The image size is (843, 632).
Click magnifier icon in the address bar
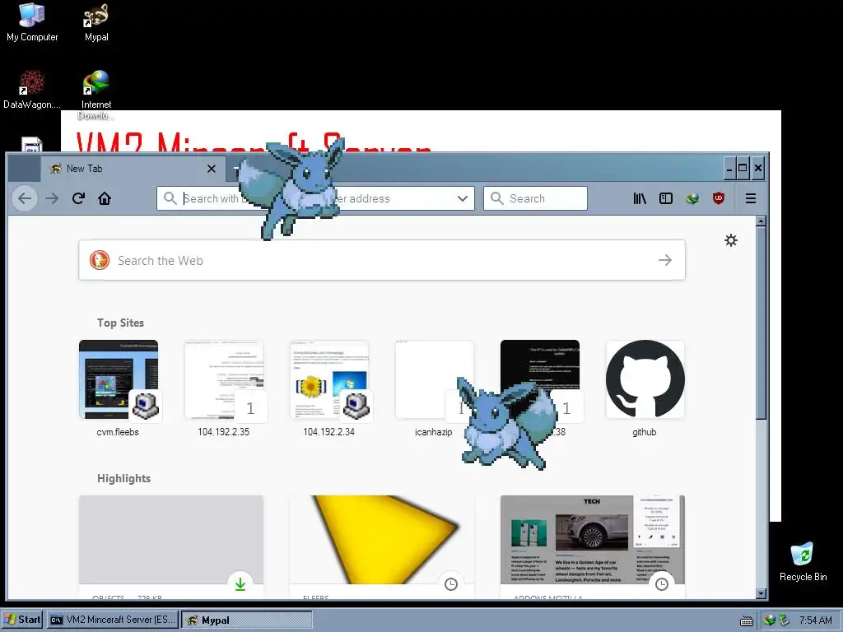point(170,198)
